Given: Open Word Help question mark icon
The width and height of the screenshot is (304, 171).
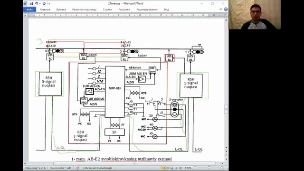Looking at the screenshot, I should point(226,9).
